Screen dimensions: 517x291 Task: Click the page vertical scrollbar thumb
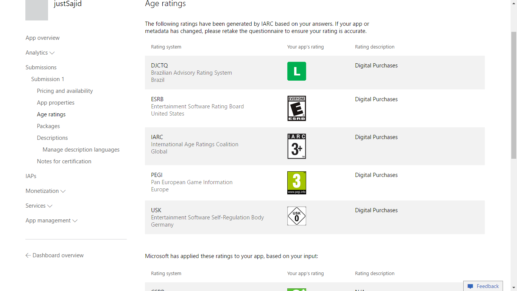[x=514, y=95]
